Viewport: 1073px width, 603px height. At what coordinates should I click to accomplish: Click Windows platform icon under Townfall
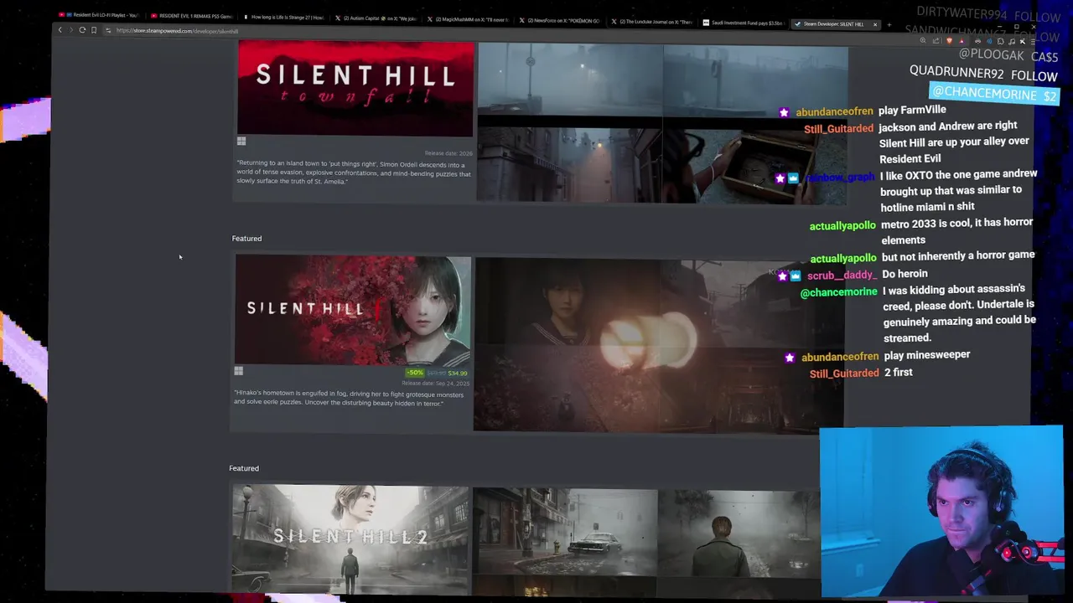point(241,142)
